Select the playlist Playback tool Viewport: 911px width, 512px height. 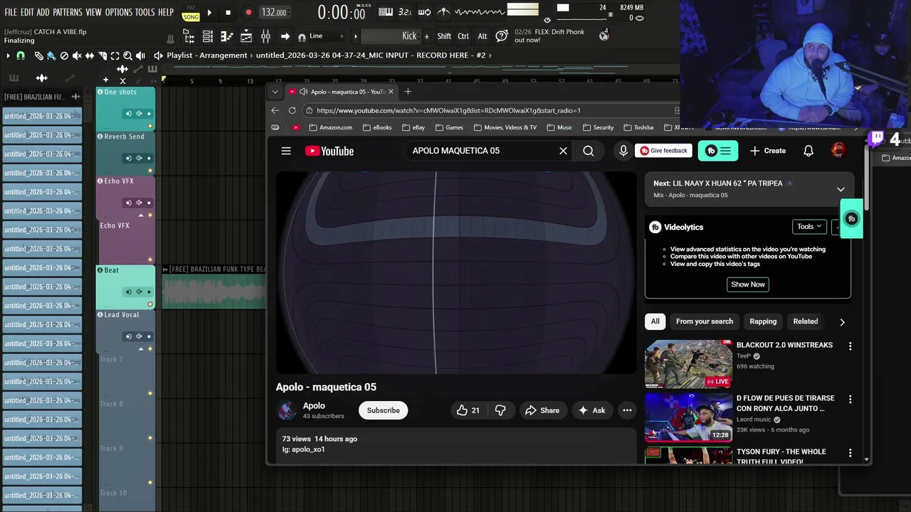point(141,55)
